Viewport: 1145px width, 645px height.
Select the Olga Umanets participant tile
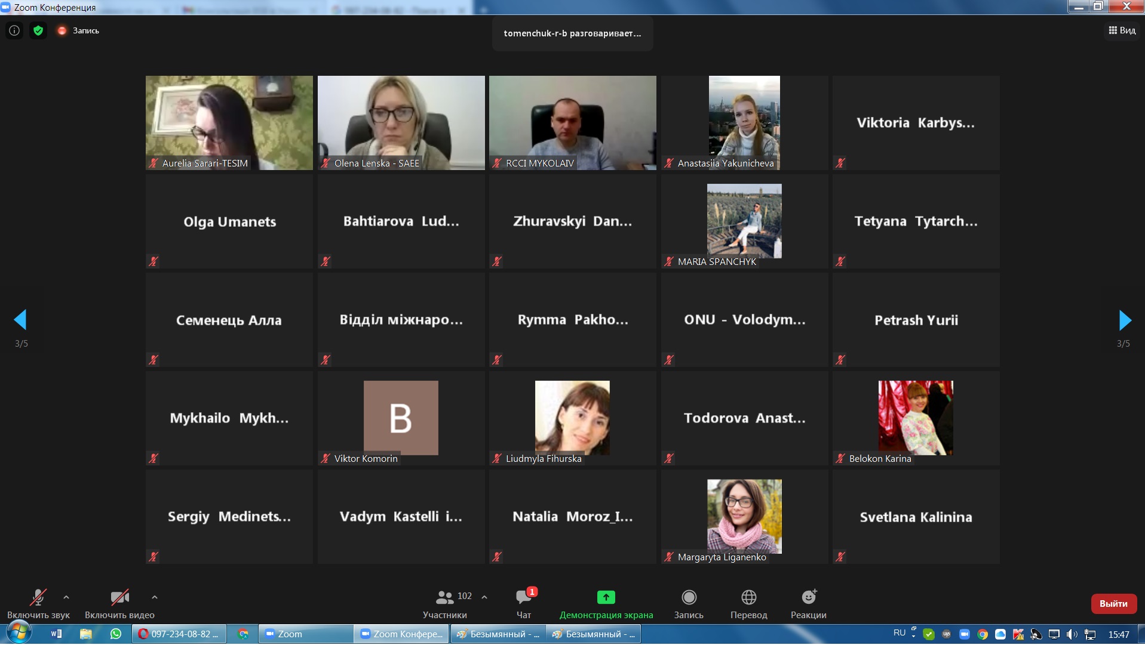click(229, 221)
